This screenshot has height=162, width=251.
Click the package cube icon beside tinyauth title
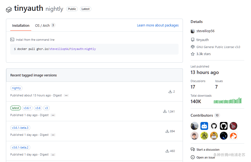click(9, 10)
